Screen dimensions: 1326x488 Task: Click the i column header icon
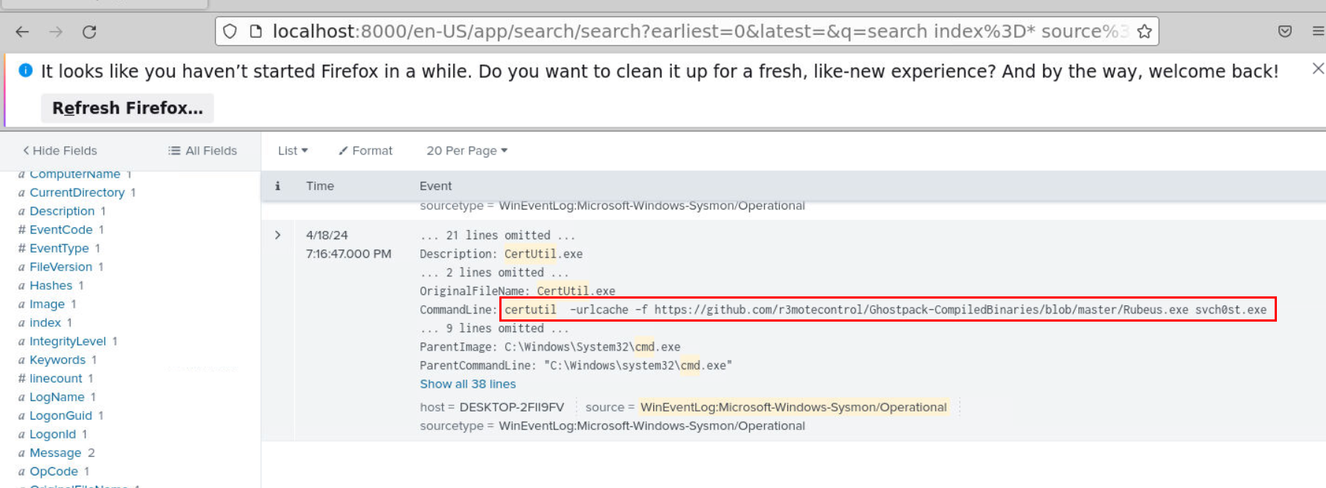point(278,186)
